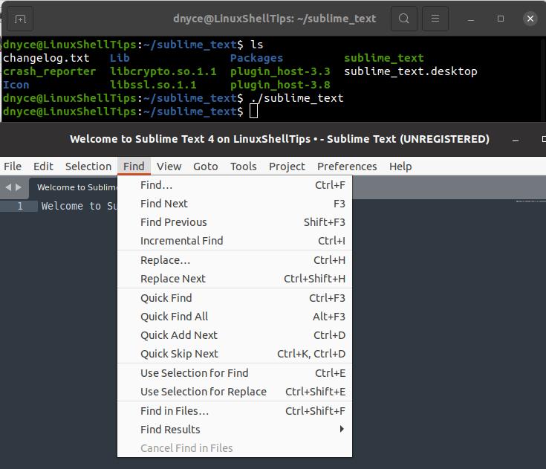Select Find Next menu entry
The height and width of the screenshot is (469, 546).
pos(235,204)
